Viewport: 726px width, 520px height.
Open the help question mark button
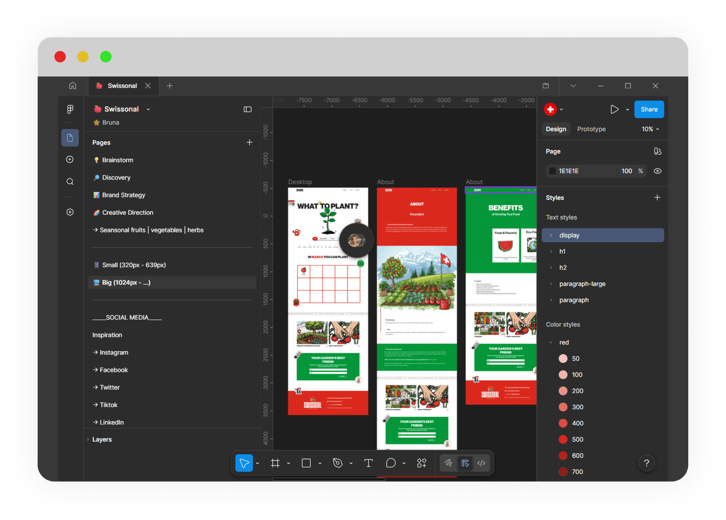647,463
